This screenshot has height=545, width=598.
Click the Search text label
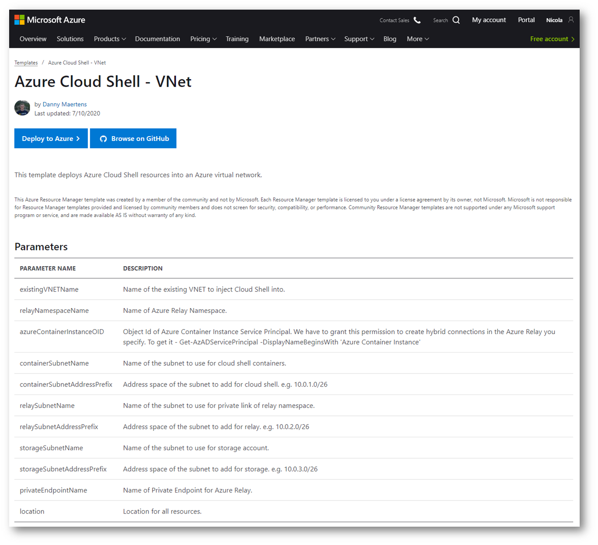click(440, 21)
